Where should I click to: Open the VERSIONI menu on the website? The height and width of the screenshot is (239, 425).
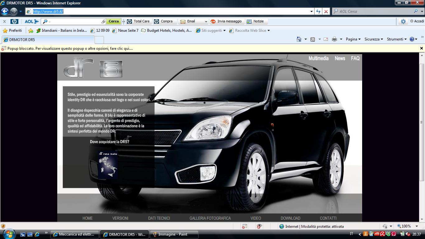click(x=120, y=218)
